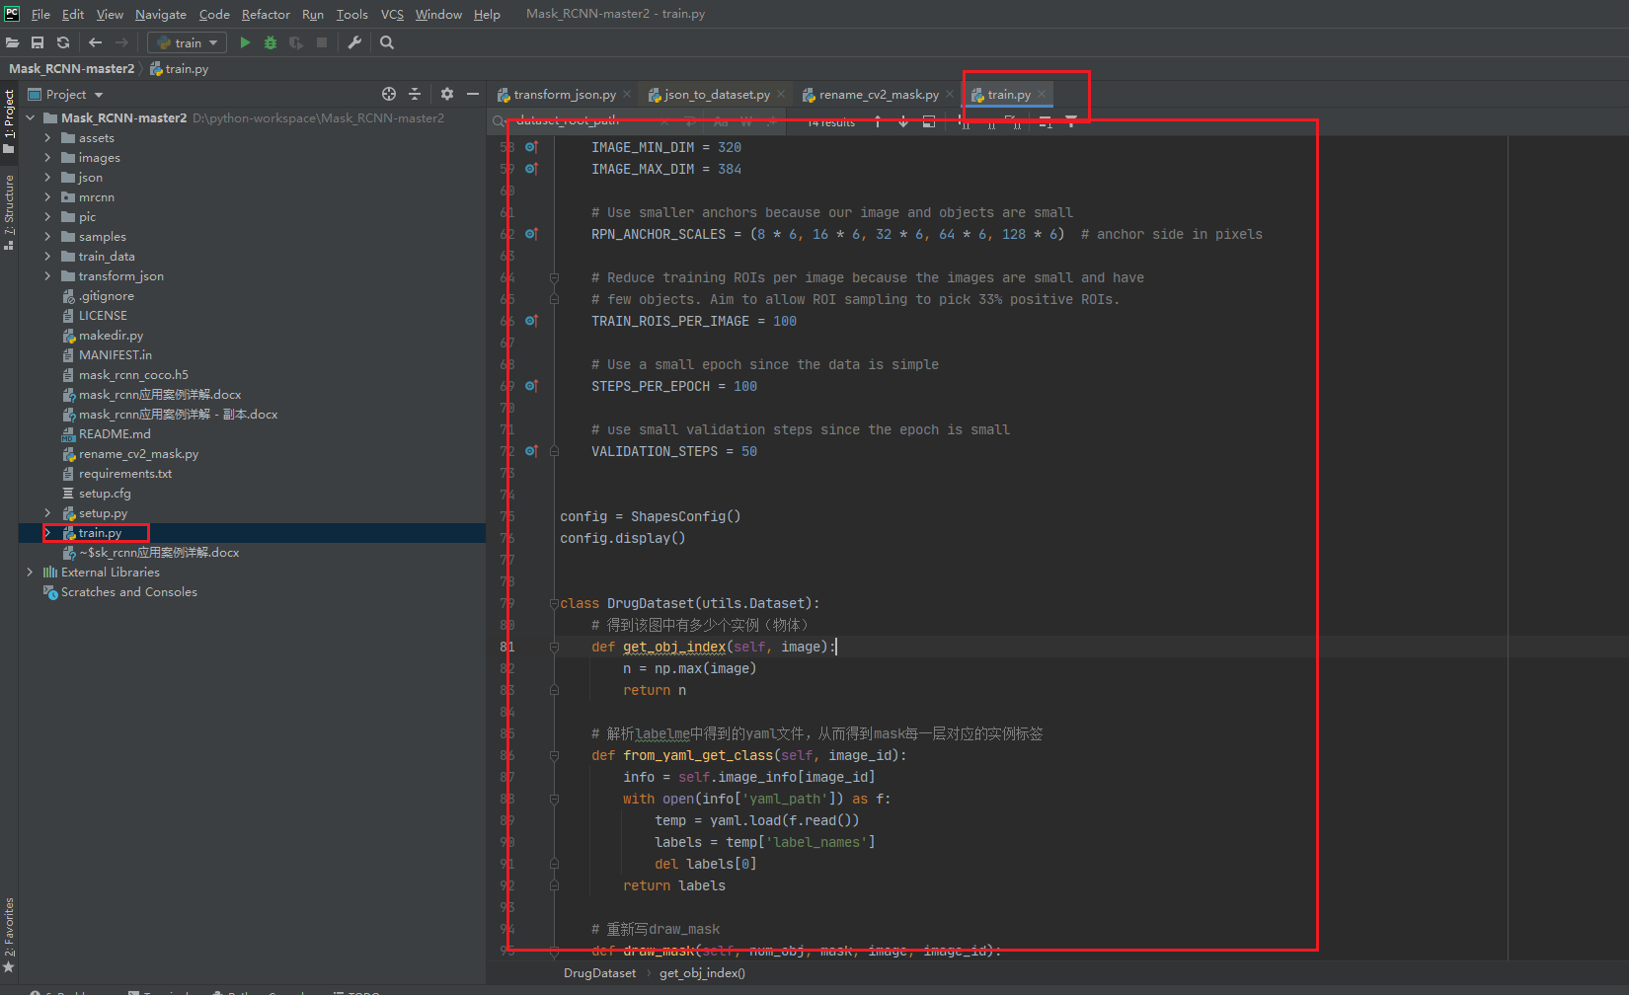Click the Run with Coverage icon
1629x995 pixels.
296,42
